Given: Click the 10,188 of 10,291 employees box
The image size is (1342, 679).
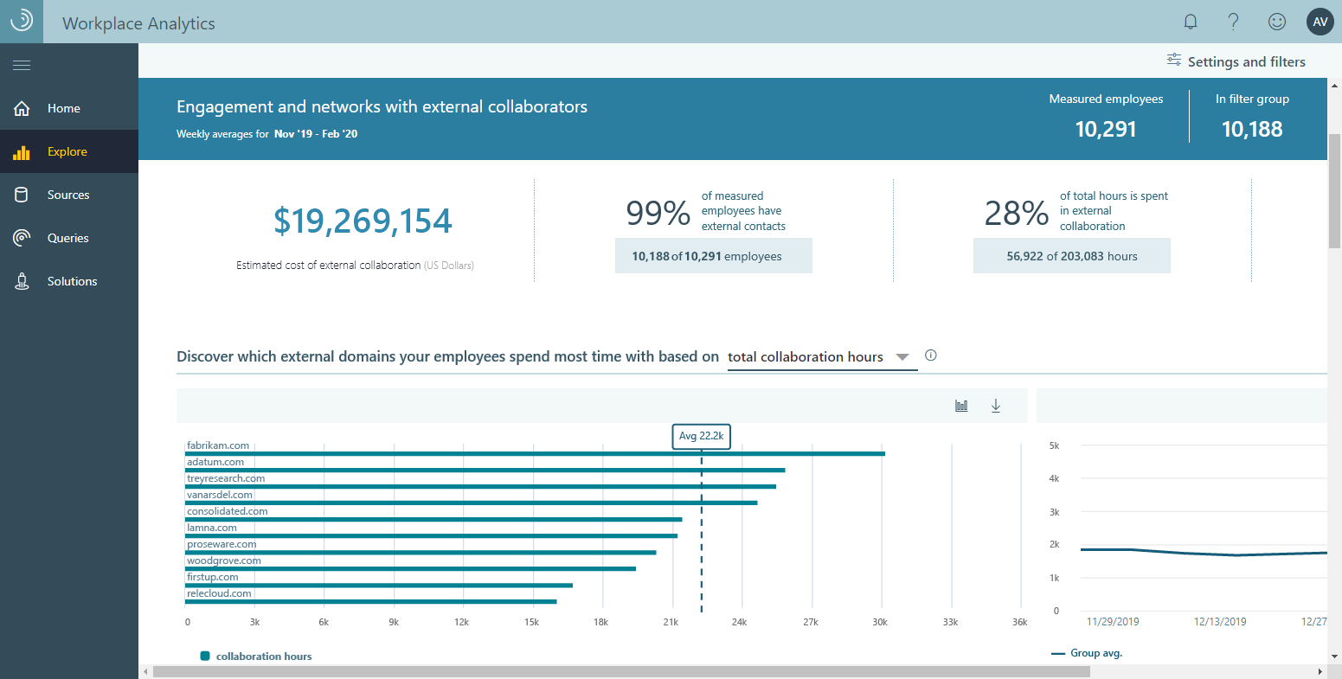Looking at the screenshot, I should pos(713,256).
